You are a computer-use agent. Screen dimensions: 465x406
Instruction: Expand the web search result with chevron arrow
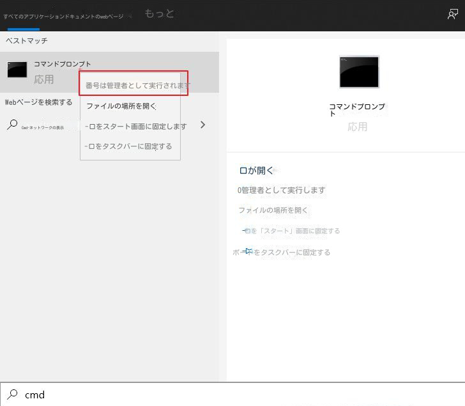203,125
